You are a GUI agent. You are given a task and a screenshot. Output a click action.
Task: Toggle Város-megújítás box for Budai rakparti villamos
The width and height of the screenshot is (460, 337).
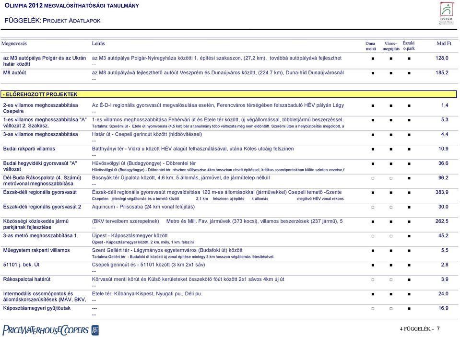(391, 149)
